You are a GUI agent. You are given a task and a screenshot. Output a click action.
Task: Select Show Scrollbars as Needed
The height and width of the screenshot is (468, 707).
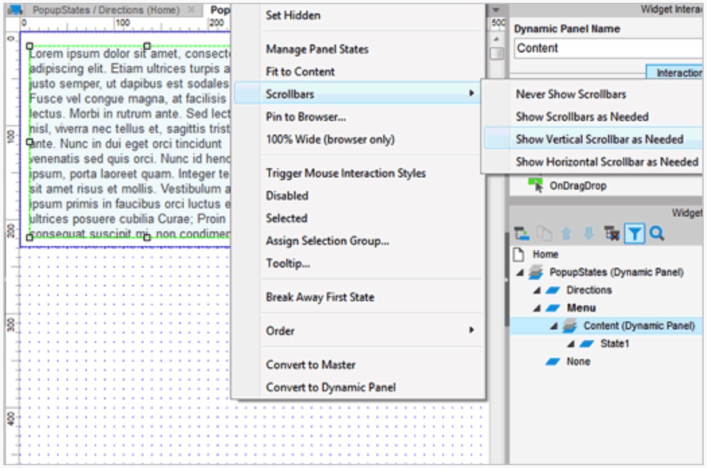pyautogui.click(x=593, y=116)
